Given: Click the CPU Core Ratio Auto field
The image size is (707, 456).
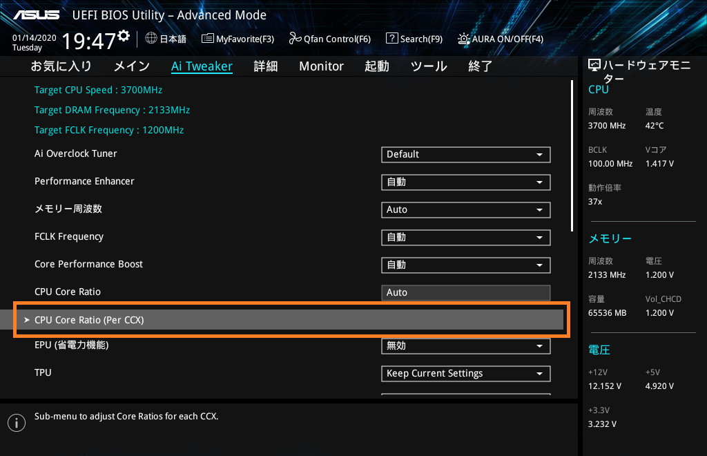Looking at the screenshot, I should coord(466,293).
